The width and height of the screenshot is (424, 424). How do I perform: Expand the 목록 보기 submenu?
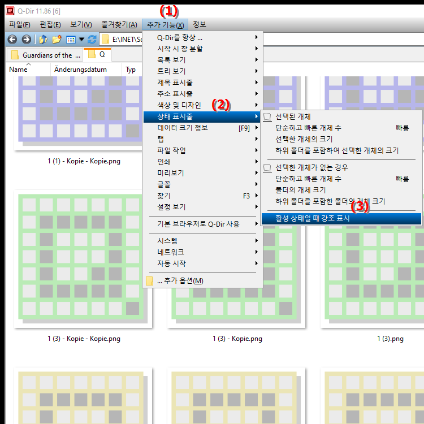pos(202,60)
